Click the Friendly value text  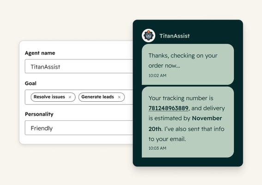tap(42, 128)
